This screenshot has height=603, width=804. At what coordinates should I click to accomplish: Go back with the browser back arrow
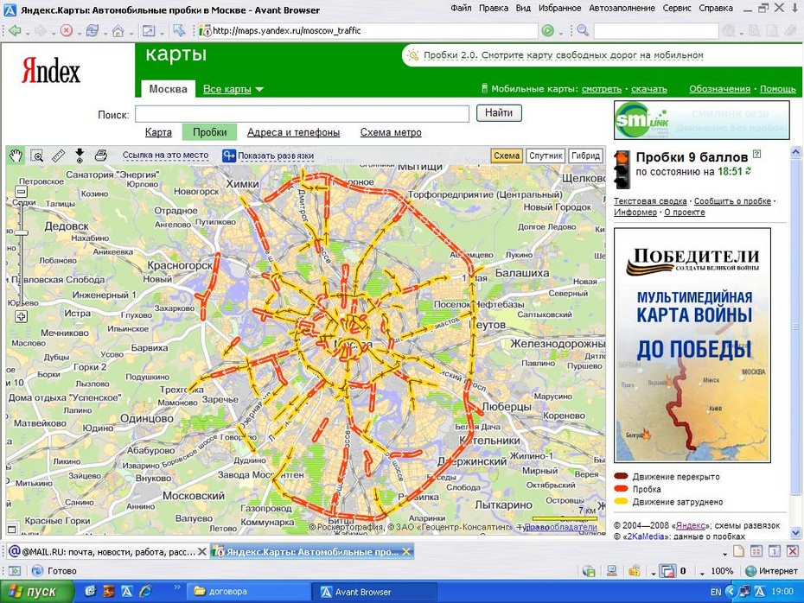[15, 31]
